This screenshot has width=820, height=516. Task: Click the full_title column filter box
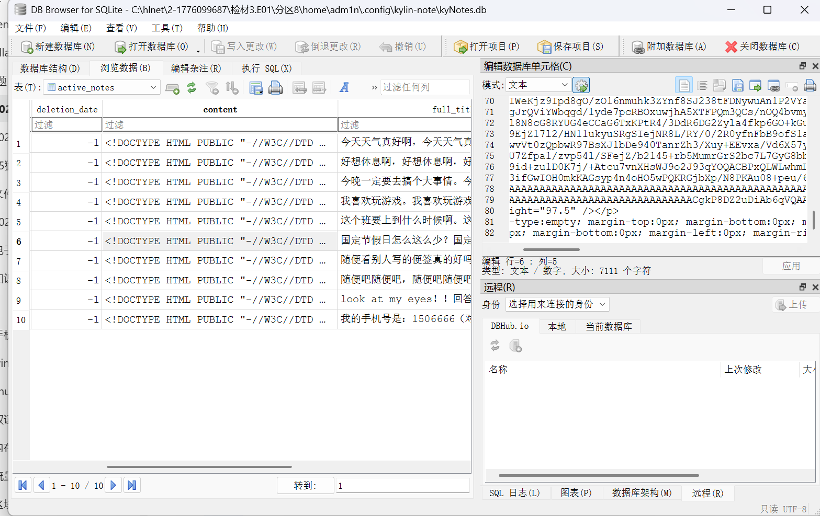click(405, 124)
